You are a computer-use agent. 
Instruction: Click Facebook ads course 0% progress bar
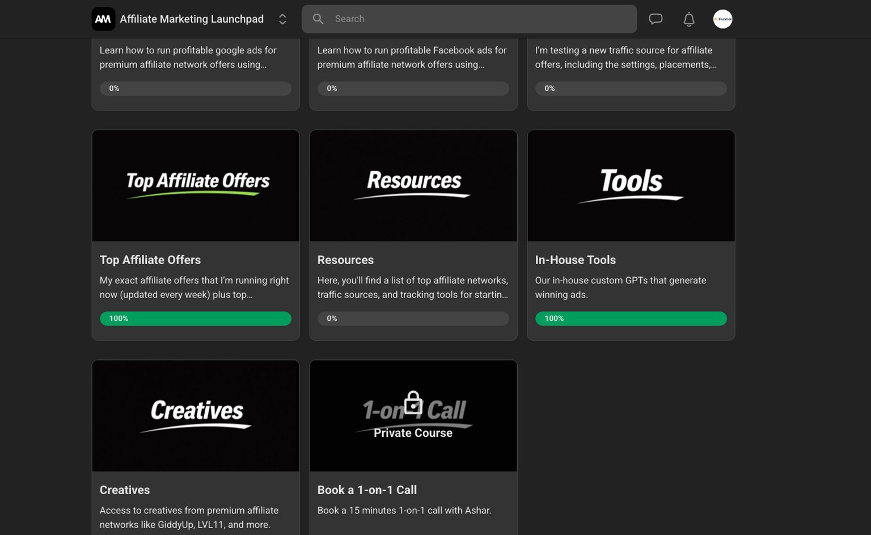(x=413, y=88)
